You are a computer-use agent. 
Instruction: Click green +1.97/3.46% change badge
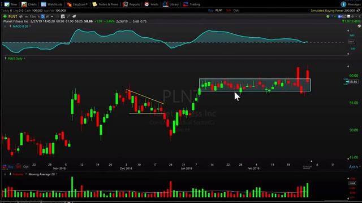(x=351, y=21)
